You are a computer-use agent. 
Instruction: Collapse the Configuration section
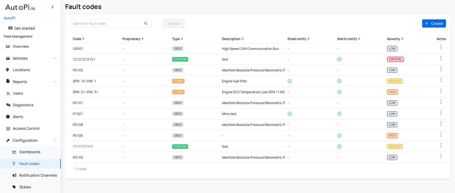pos(54,140)
